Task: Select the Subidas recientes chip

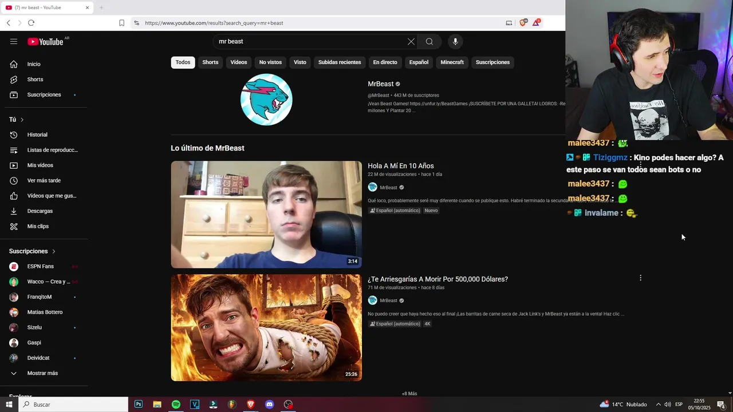Action: pyautogui.click(x=340, y=62)
